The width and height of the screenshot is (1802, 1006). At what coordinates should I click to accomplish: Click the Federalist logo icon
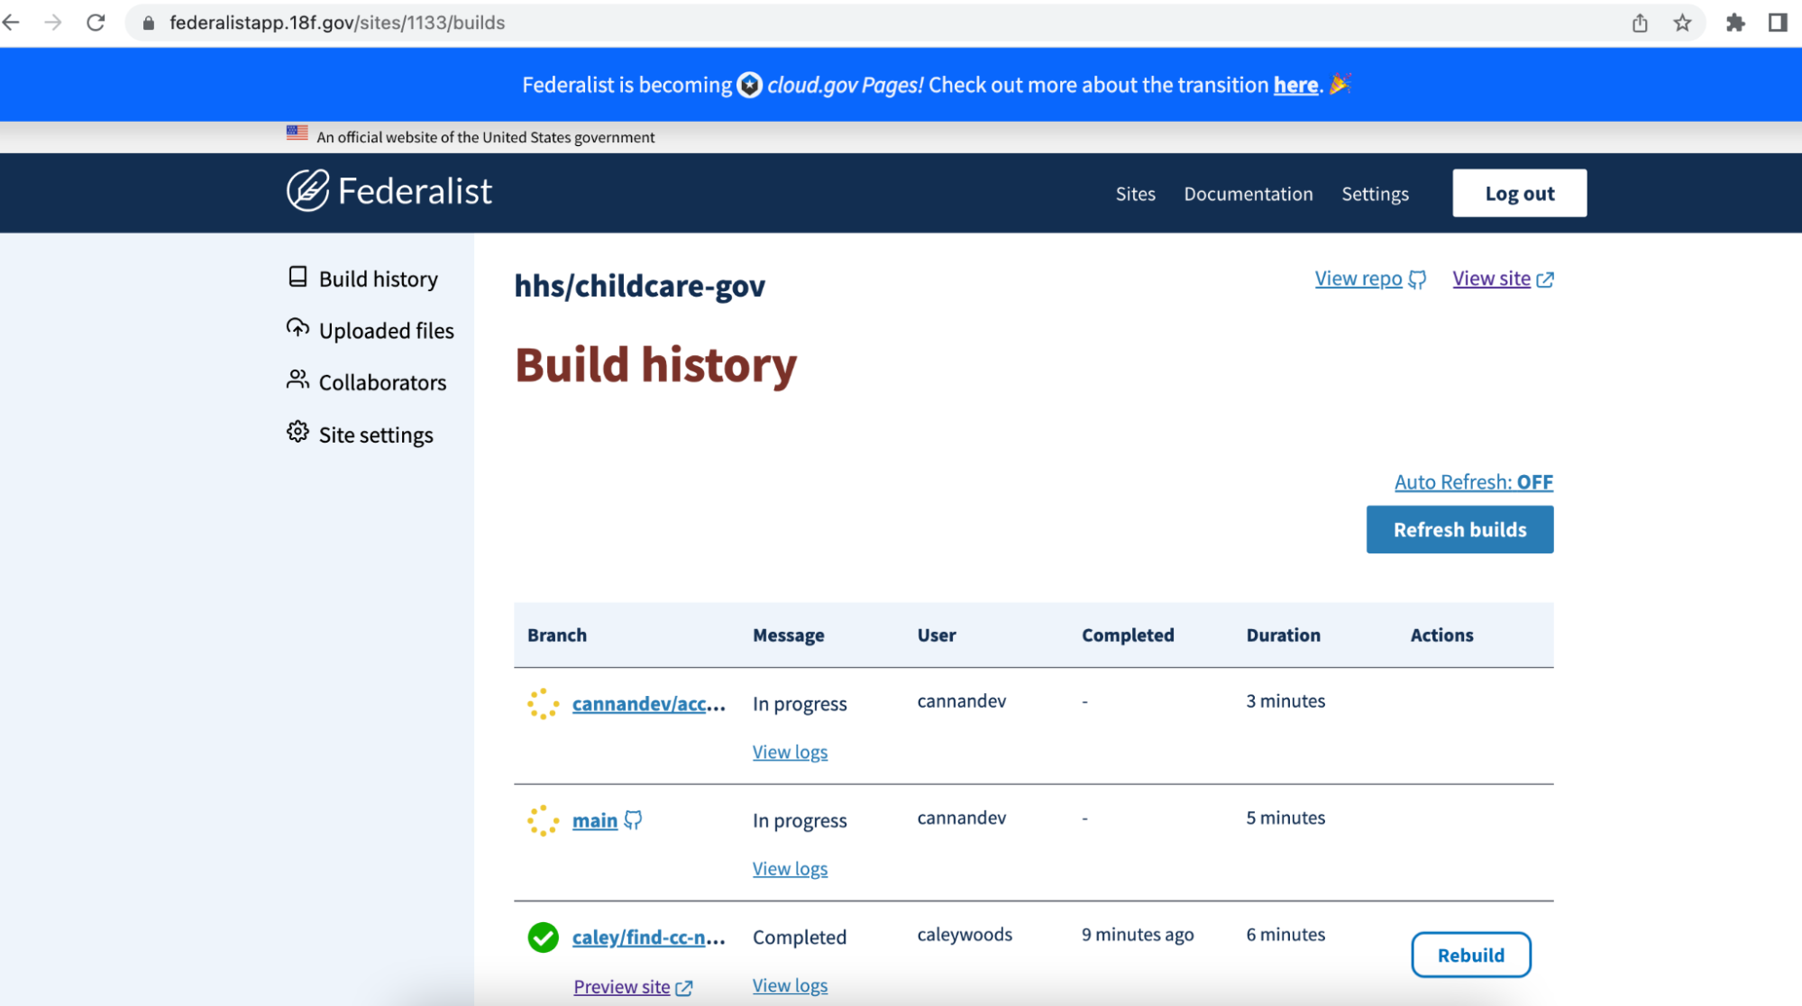307,190
